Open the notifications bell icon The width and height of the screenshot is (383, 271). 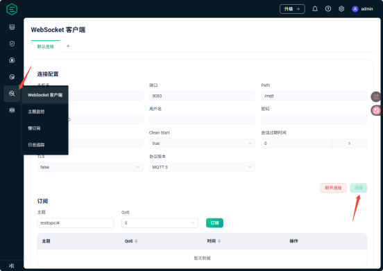pyautogui.click(x=315, y=9)
